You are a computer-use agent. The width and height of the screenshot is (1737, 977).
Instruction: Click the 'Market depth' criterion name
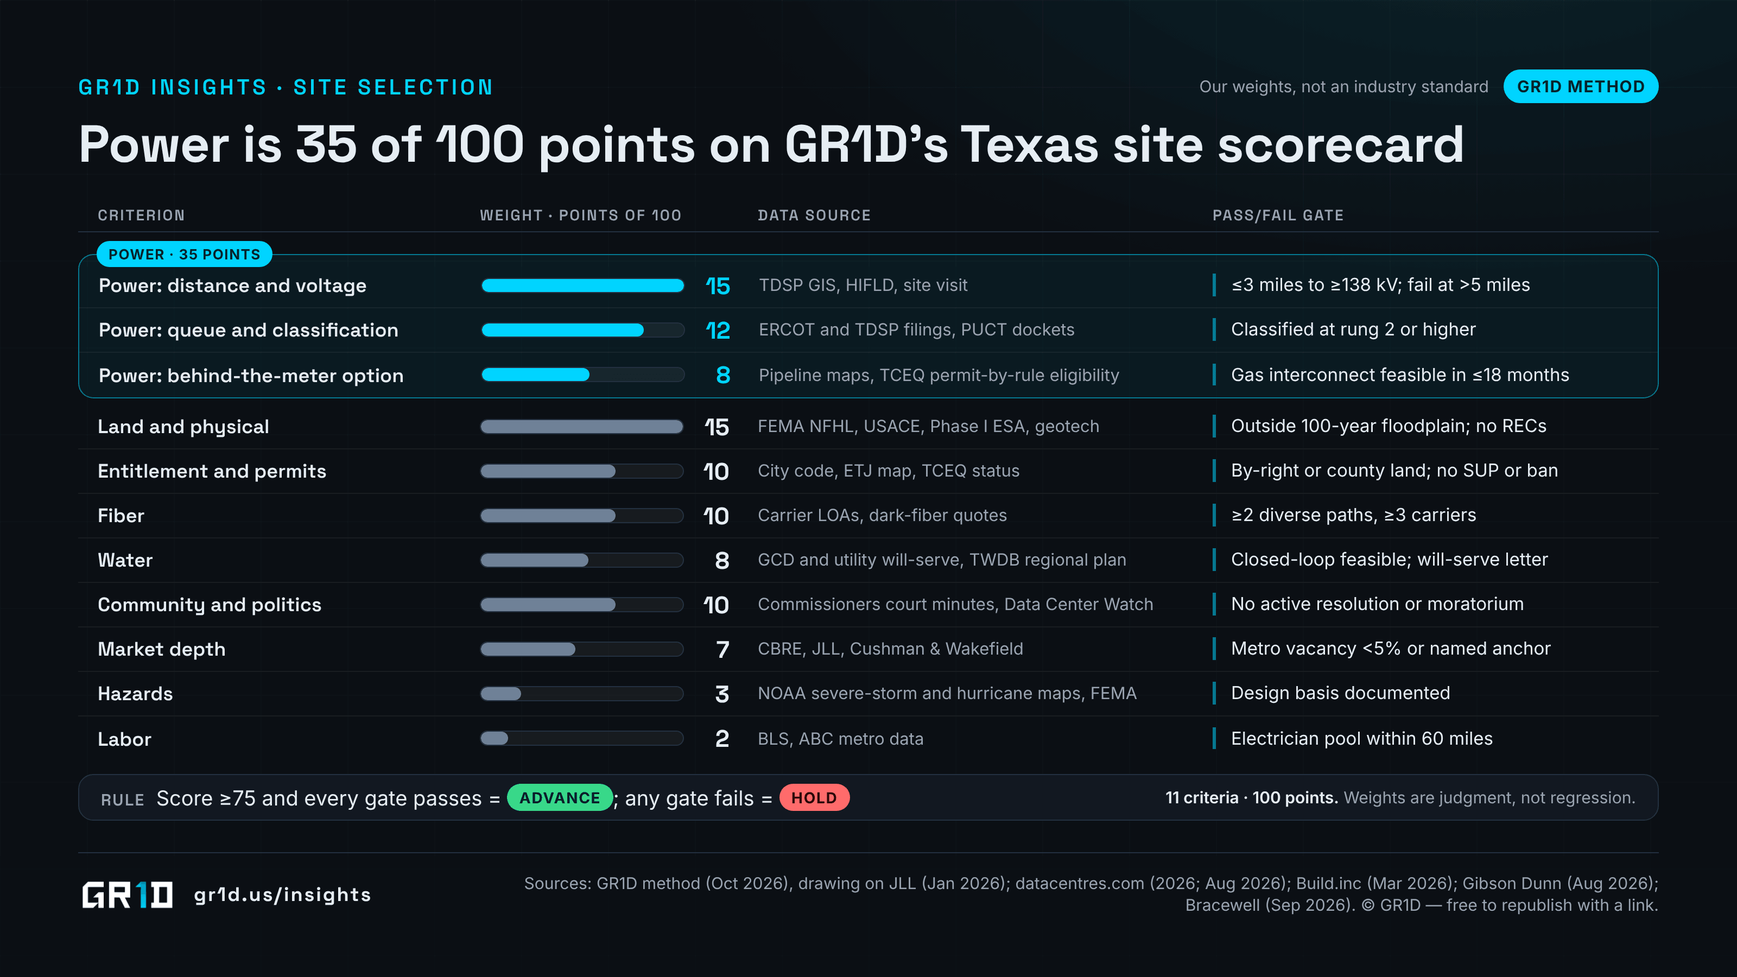(162, 649)
